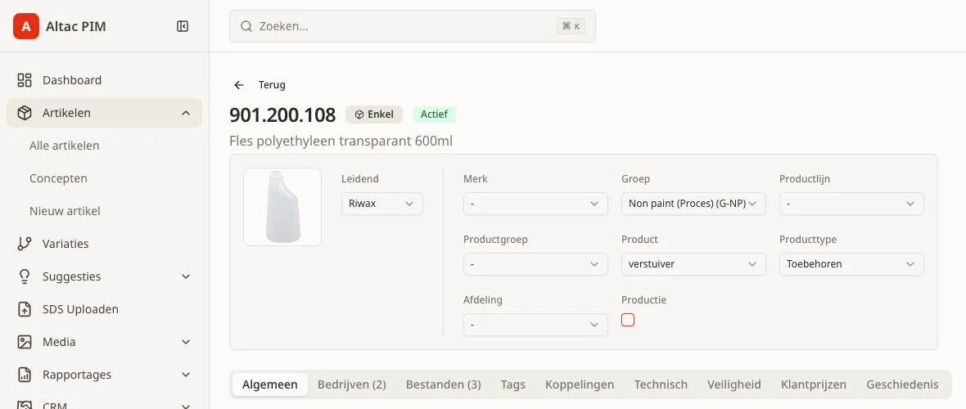Click the back arrow icon beside Terug

(239, 85)
